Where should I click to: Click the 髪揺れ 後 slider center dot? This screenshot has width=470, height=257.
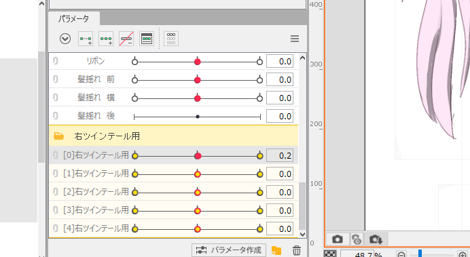[x=198, y=117]
